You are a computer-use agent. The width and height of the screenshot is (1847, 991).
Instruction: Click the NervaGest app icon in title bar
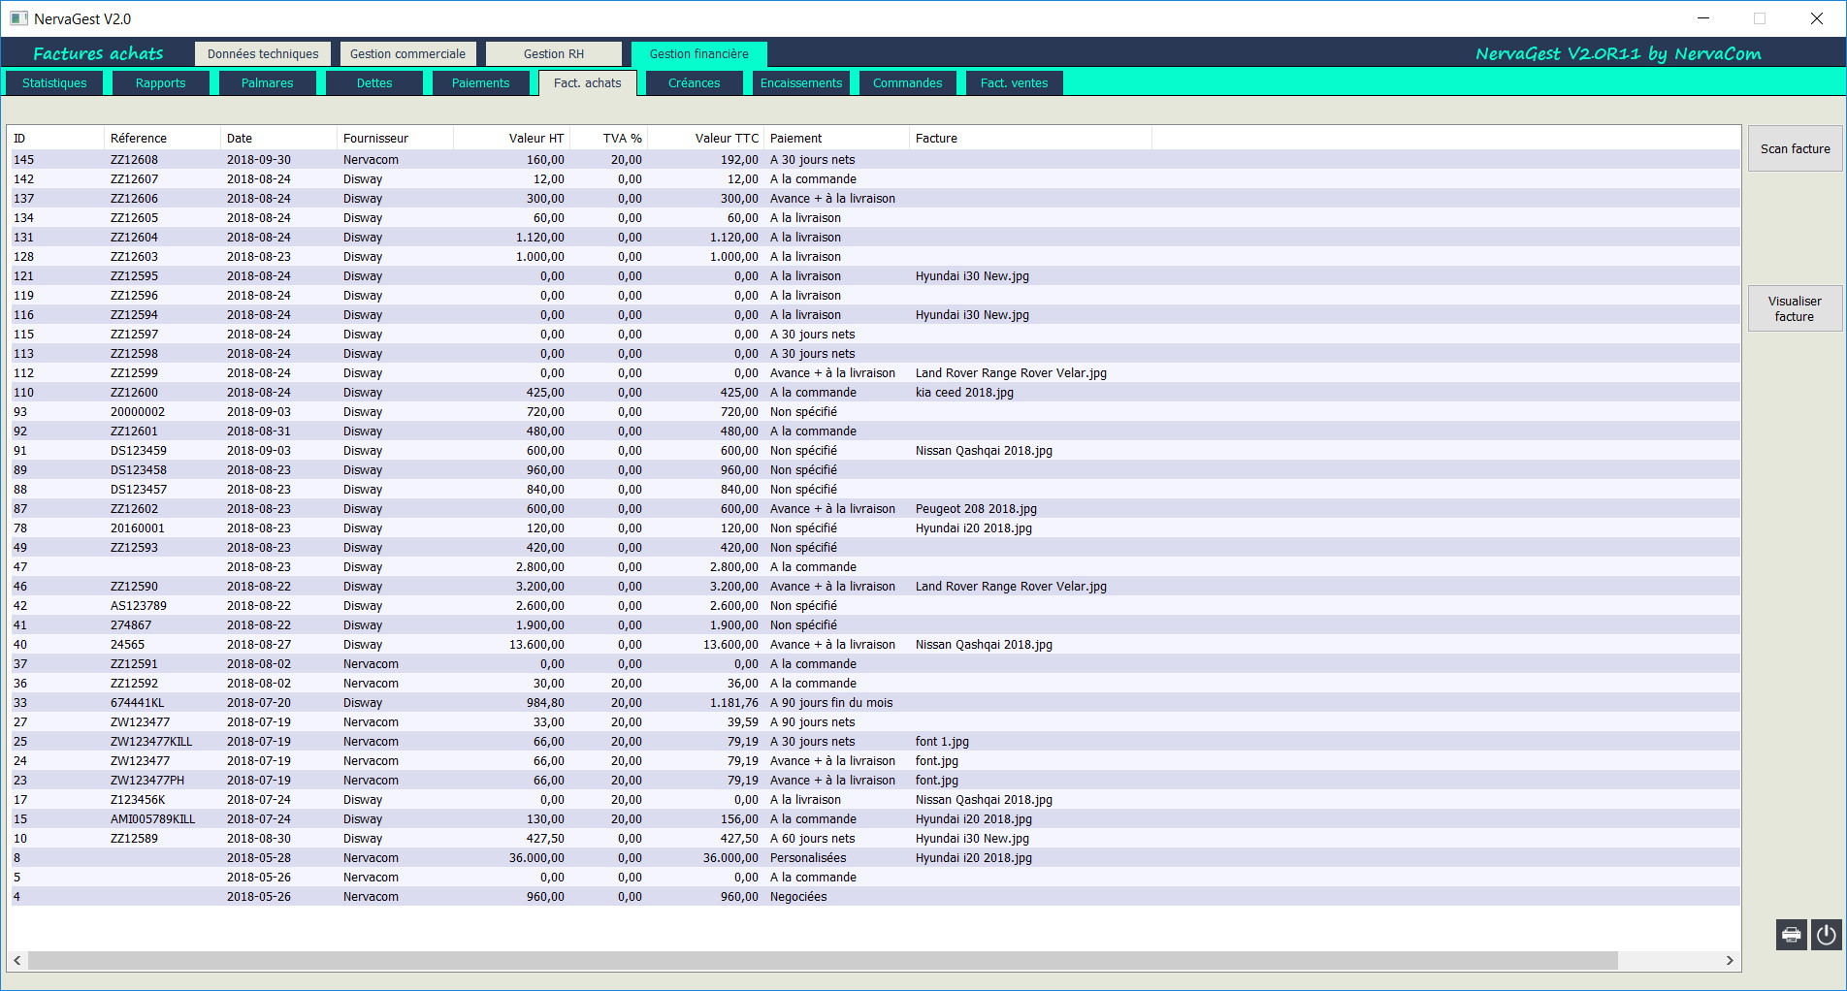[x=18, y=18]
